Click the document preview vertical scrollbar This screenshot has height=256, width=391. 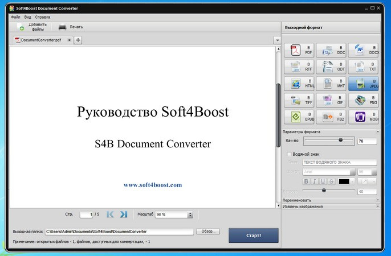[x=278, y=115]
